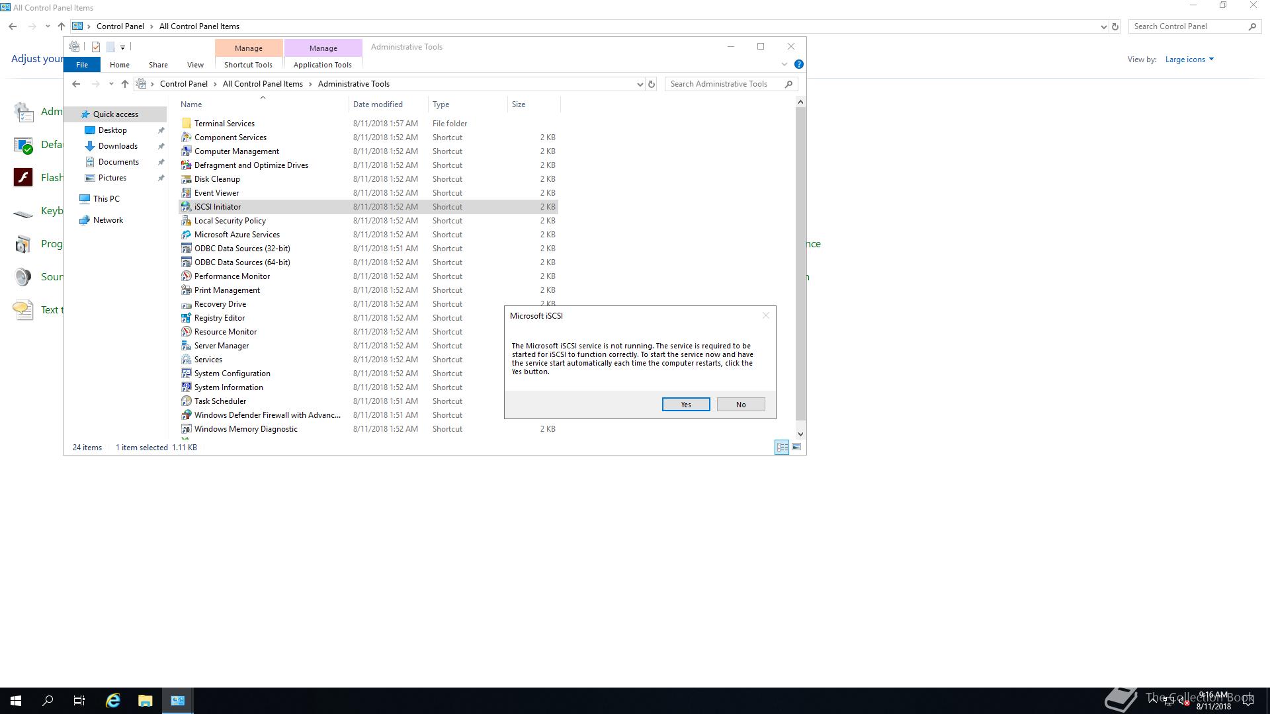Select the Performance Monitor icon
Screen dimensions: 1270x714
(x=187, y=276)
